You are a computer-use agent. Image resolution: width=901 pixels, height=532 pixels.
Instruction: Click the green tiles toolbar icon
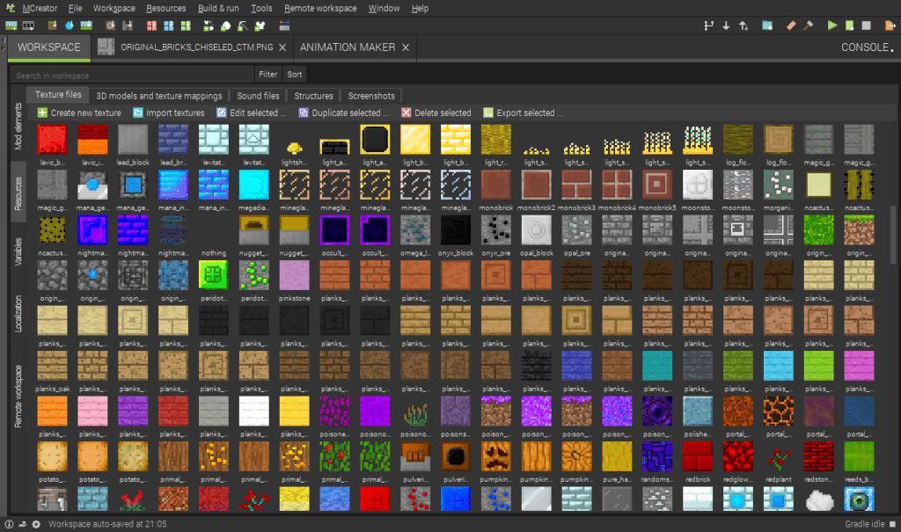pyautogui.click(x=186, y=26)
